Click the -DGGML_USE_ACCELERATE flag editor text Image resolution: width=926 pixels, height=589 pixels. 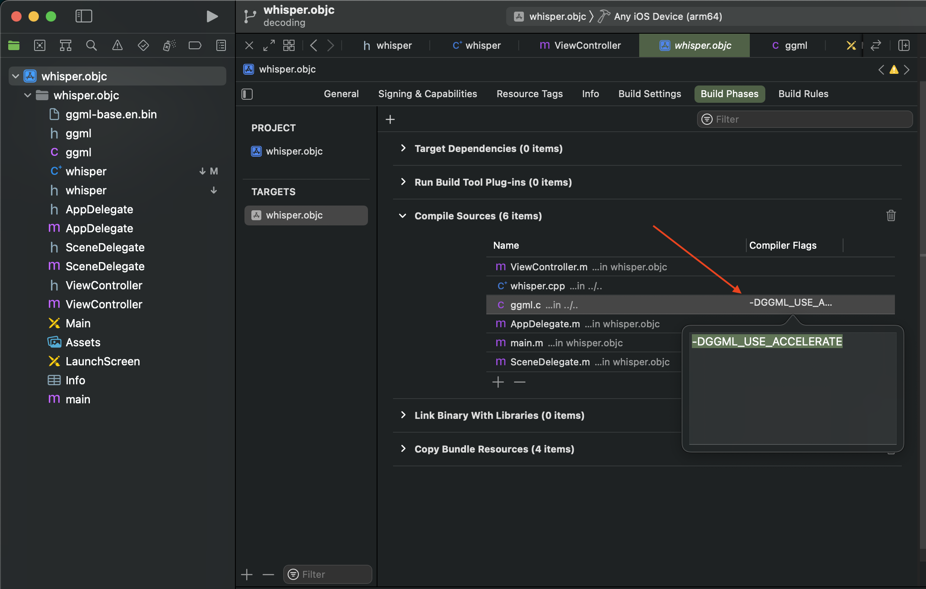[x=767, y=342]
